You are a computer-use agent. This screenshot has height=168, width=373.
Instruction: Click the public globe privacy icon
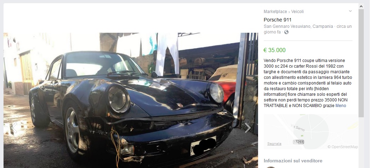click(x=286, y=32)
